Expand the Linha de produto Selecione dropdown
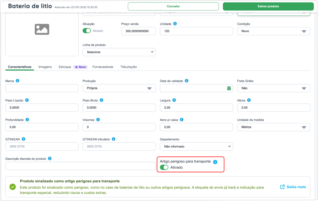The width and height of the screenshot is (318, 201). (x=119, y=52)
